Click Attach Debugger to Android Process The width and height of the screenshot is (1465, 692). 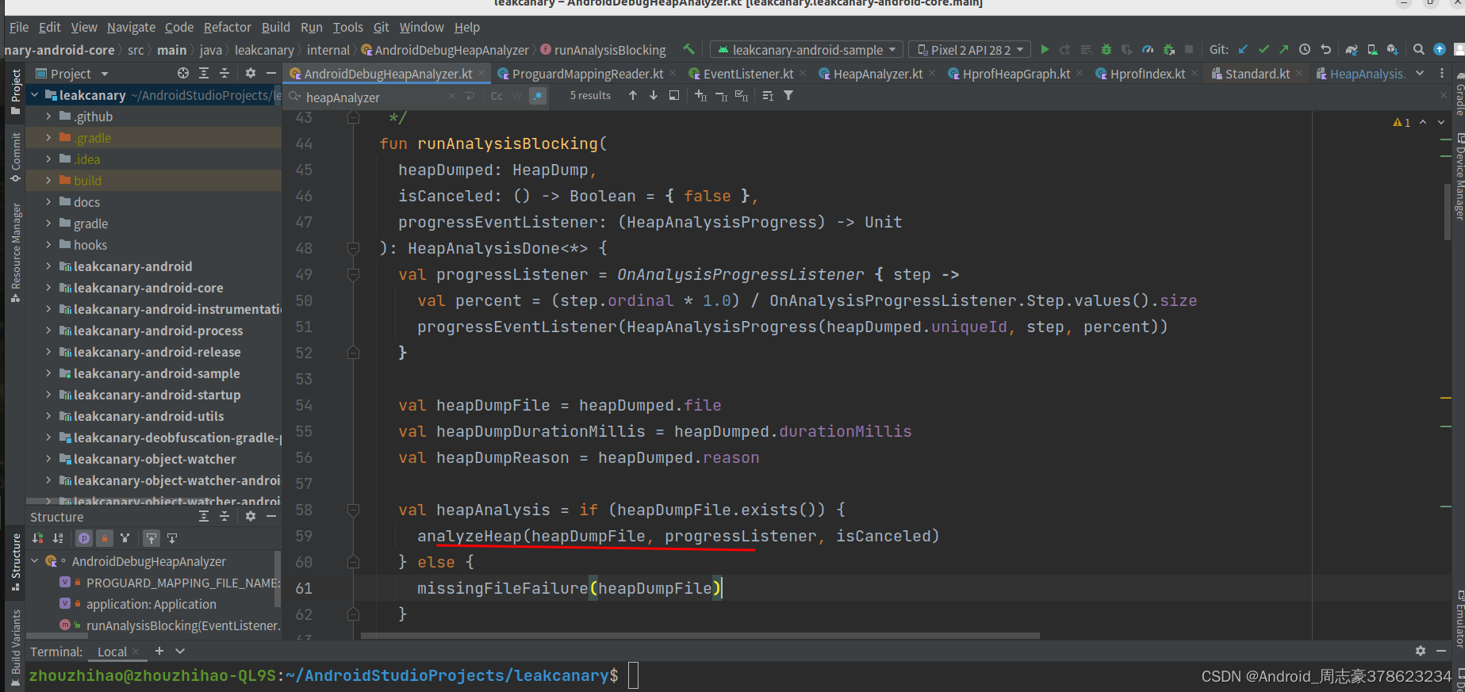(x=1168, y=49)
